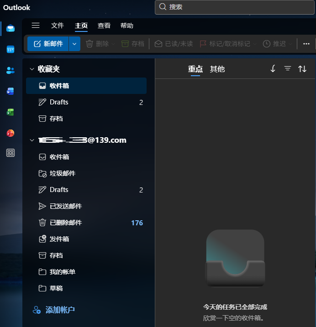Viewport: 316px width, 327px height.
Task: Launch Word from the app sidebar
Action: click(10, 91)
